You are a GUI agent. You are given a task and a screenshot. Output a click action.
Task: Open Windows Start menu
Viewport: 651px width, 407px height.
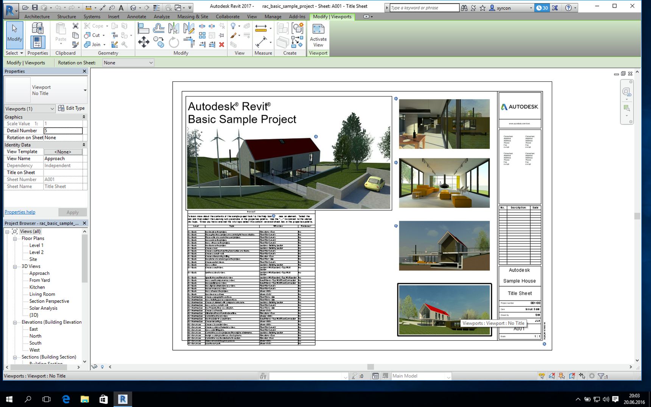[9, 399]
